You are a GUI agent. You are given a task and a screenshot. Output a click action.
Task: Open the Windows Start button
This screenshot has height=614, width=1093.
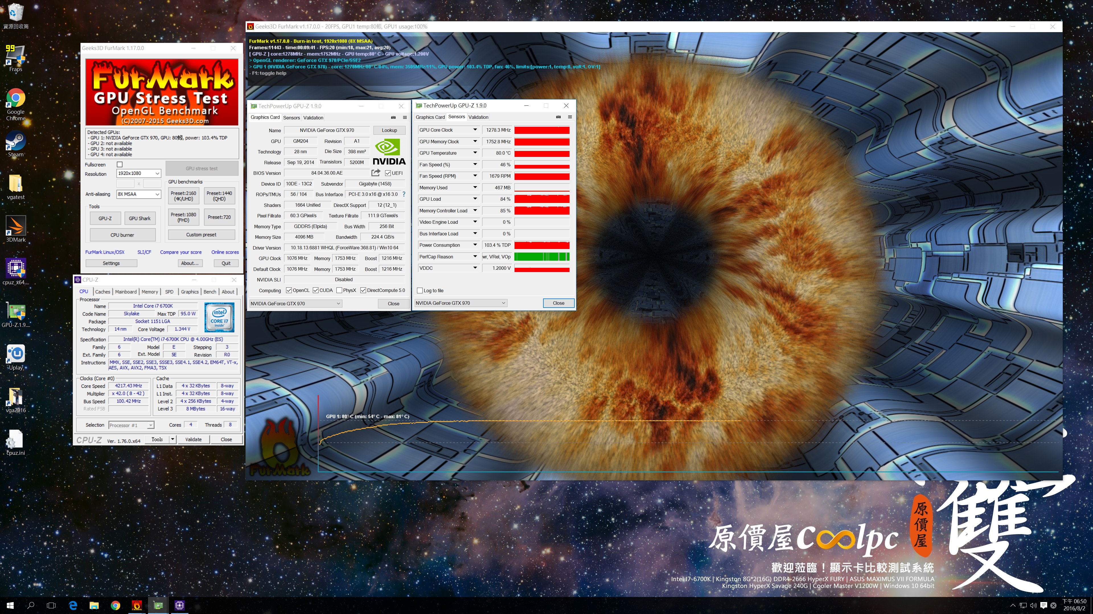pos(10,605)
